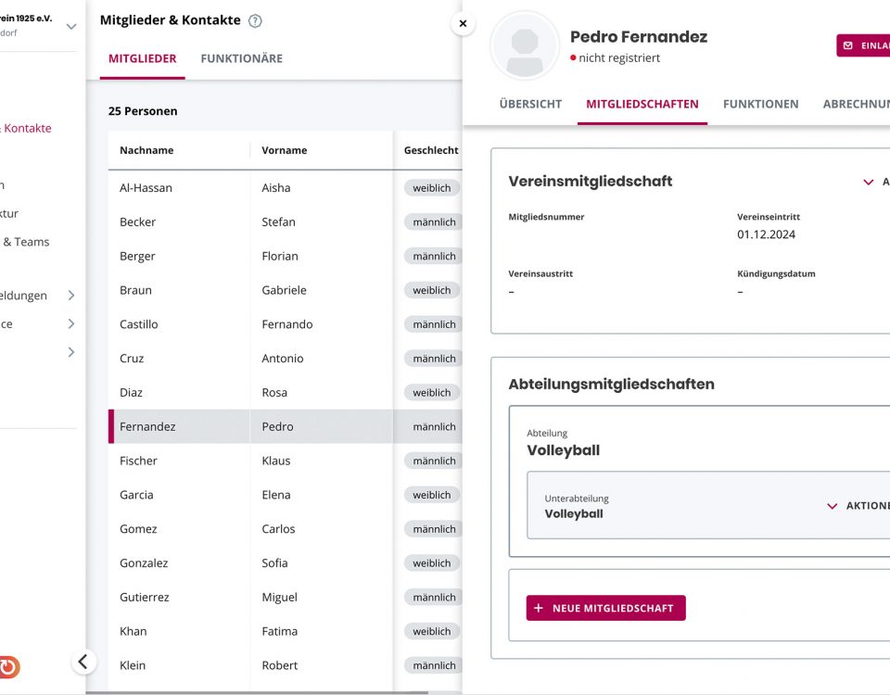Screen dimensions: 890x695
Task: Click the plus icon for Neue Mitgliedschaft
Action: (539, 608)
